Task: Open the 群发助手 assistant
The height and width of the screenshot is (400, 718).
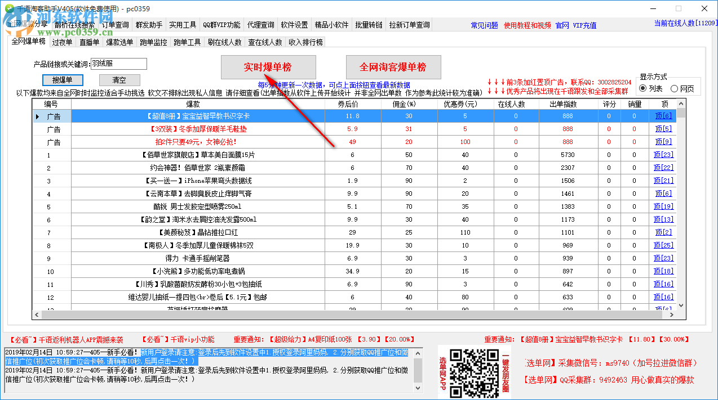Action: pyautogui.click(x=150, y=24)
